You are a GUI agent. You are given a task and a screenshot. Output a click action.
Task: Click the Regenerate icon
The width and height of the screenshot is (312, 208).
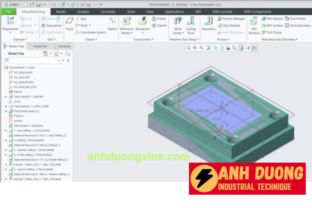tap(10, 21)
